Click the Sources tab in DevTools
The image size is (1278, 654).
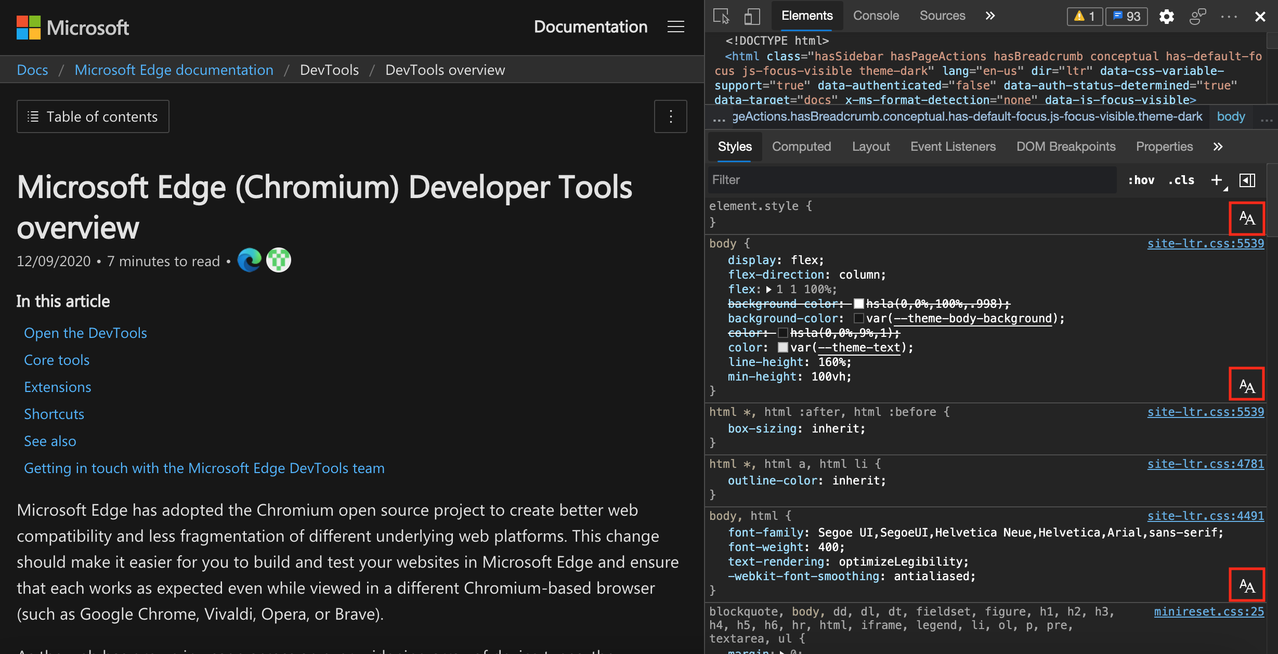point(942,14)
